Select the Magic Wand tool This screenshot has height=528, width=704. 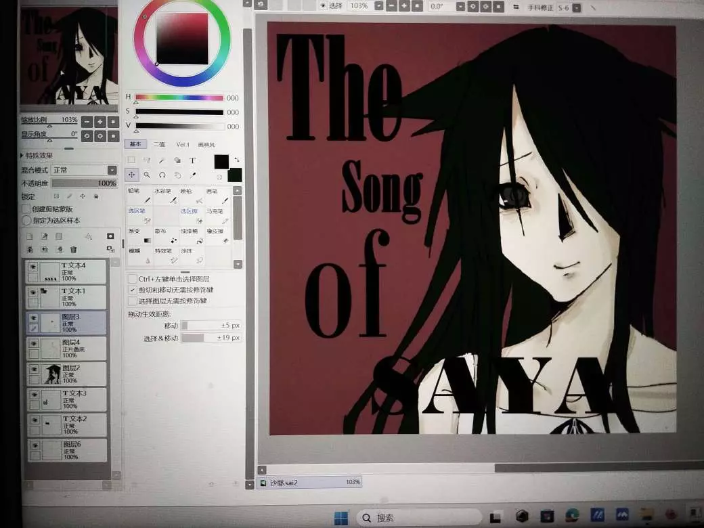162,160
